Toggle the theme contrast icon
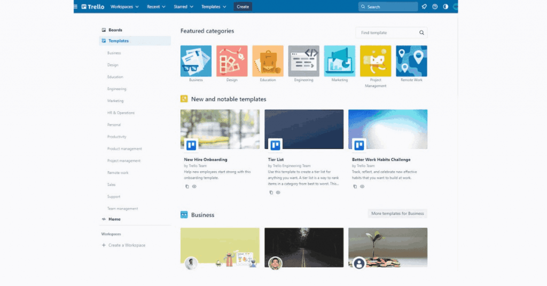 446,6
